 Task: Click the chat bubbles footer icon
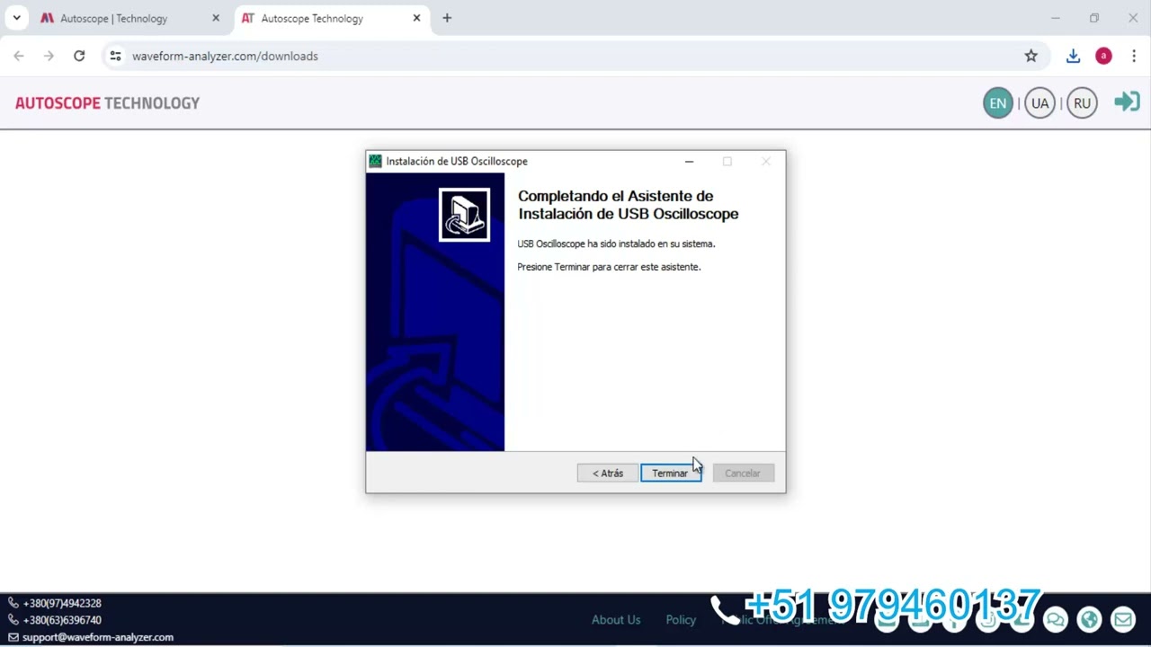(x=1055, y=619)
